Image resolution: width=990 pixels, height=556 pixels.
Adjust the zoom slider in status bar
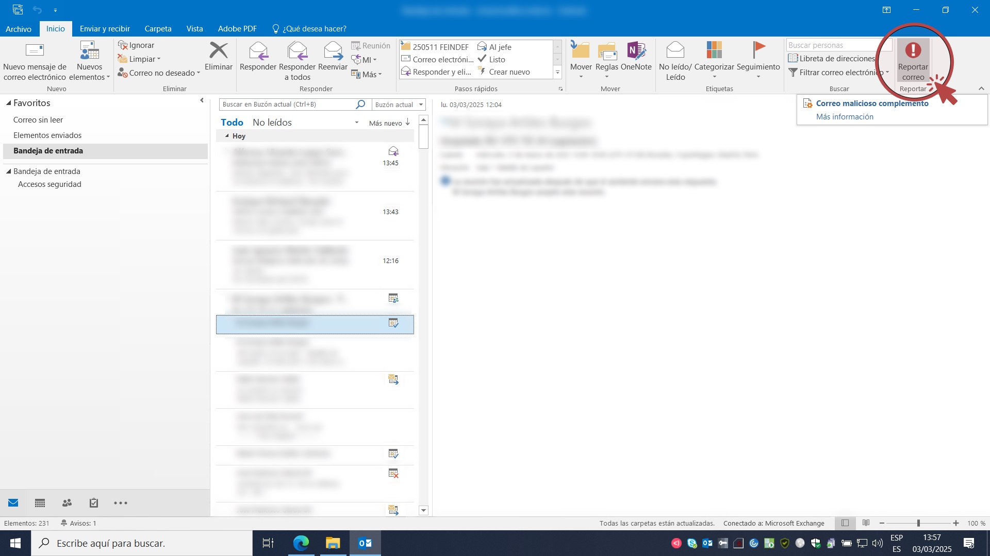click(918, 523)
